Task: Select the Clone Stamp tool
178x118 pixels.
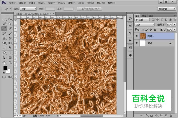Action: coord(4,38)
